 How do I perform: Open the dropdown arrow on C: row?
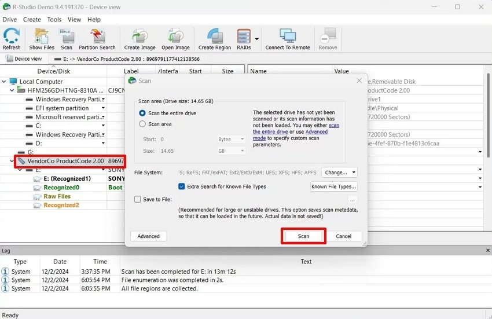[103, 126]
